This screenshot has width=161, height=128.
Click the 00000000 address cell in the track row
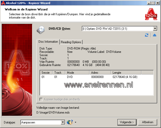[97, 77]
